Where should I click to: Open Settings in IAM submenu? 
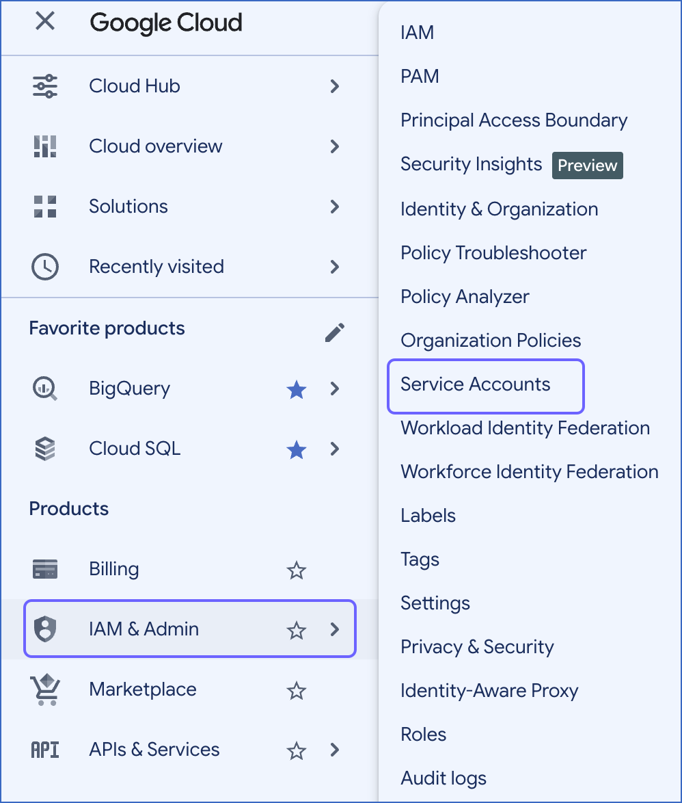[x=435, y=603]
